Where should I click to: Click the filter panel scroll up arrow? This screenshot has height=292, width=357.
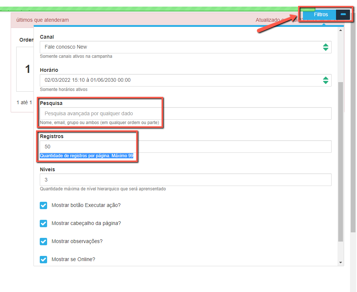click(340, 30)
